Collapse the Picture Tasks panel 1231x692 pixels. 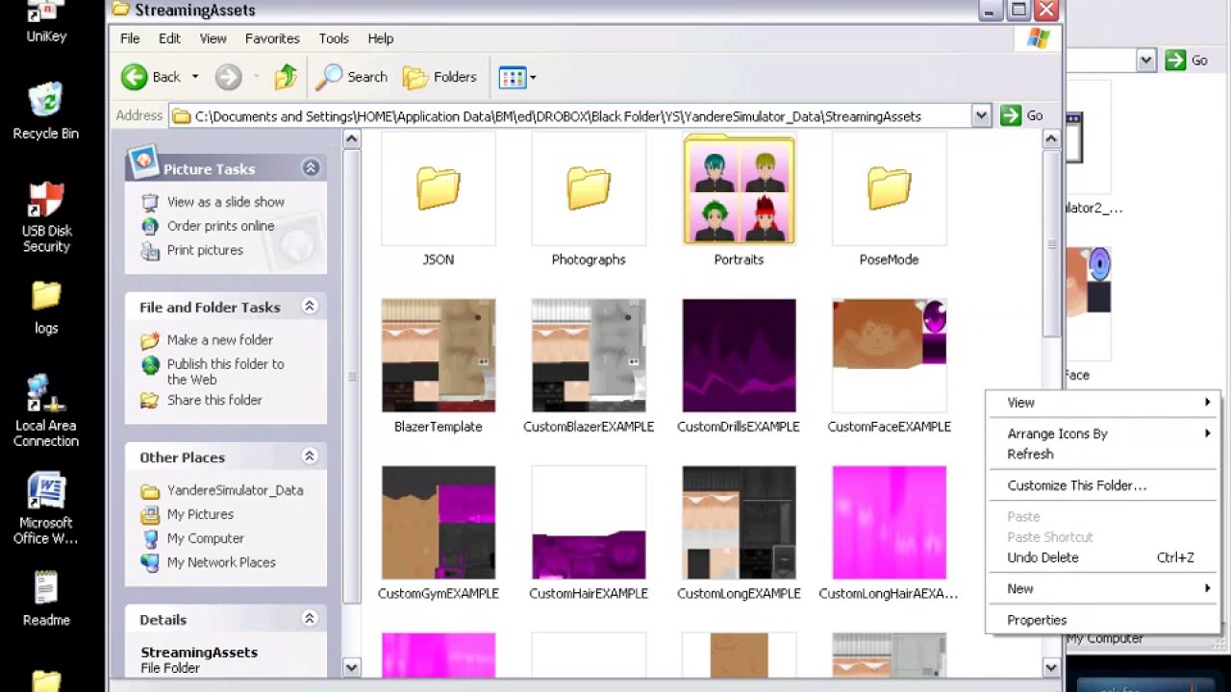tap(311, 168)
